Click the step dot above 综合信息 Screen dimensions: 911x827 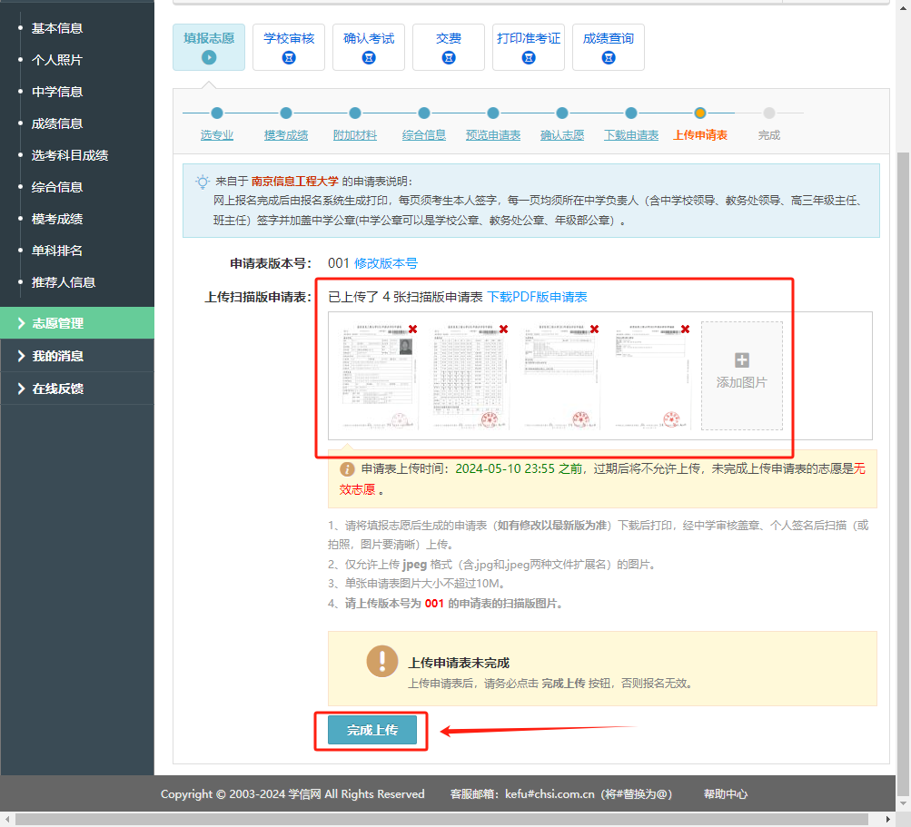(x=424, y=113)
